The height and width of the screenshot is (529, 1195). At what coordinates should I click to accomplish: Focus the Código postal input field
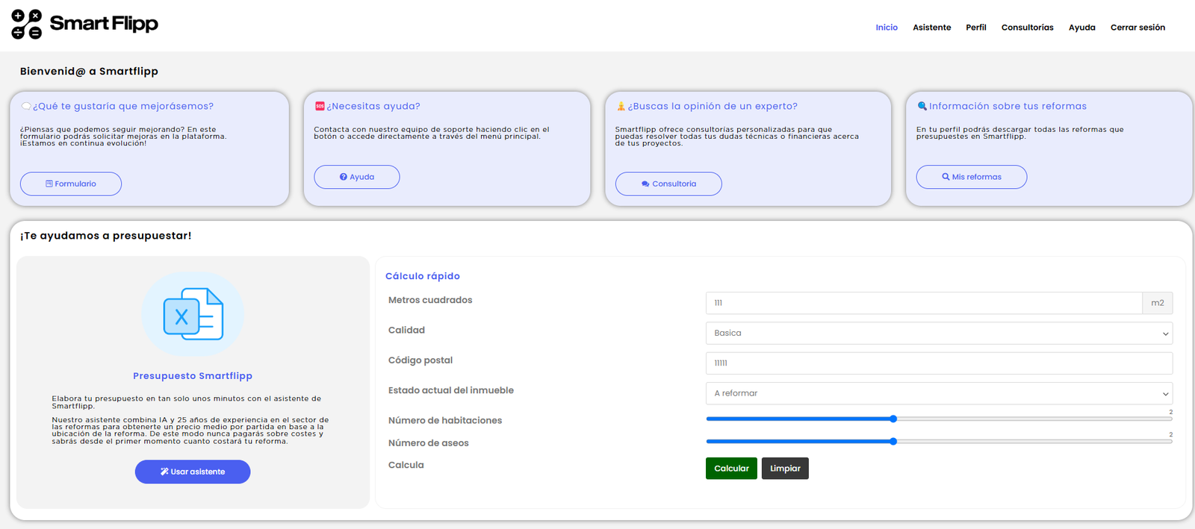pos(939,363)
